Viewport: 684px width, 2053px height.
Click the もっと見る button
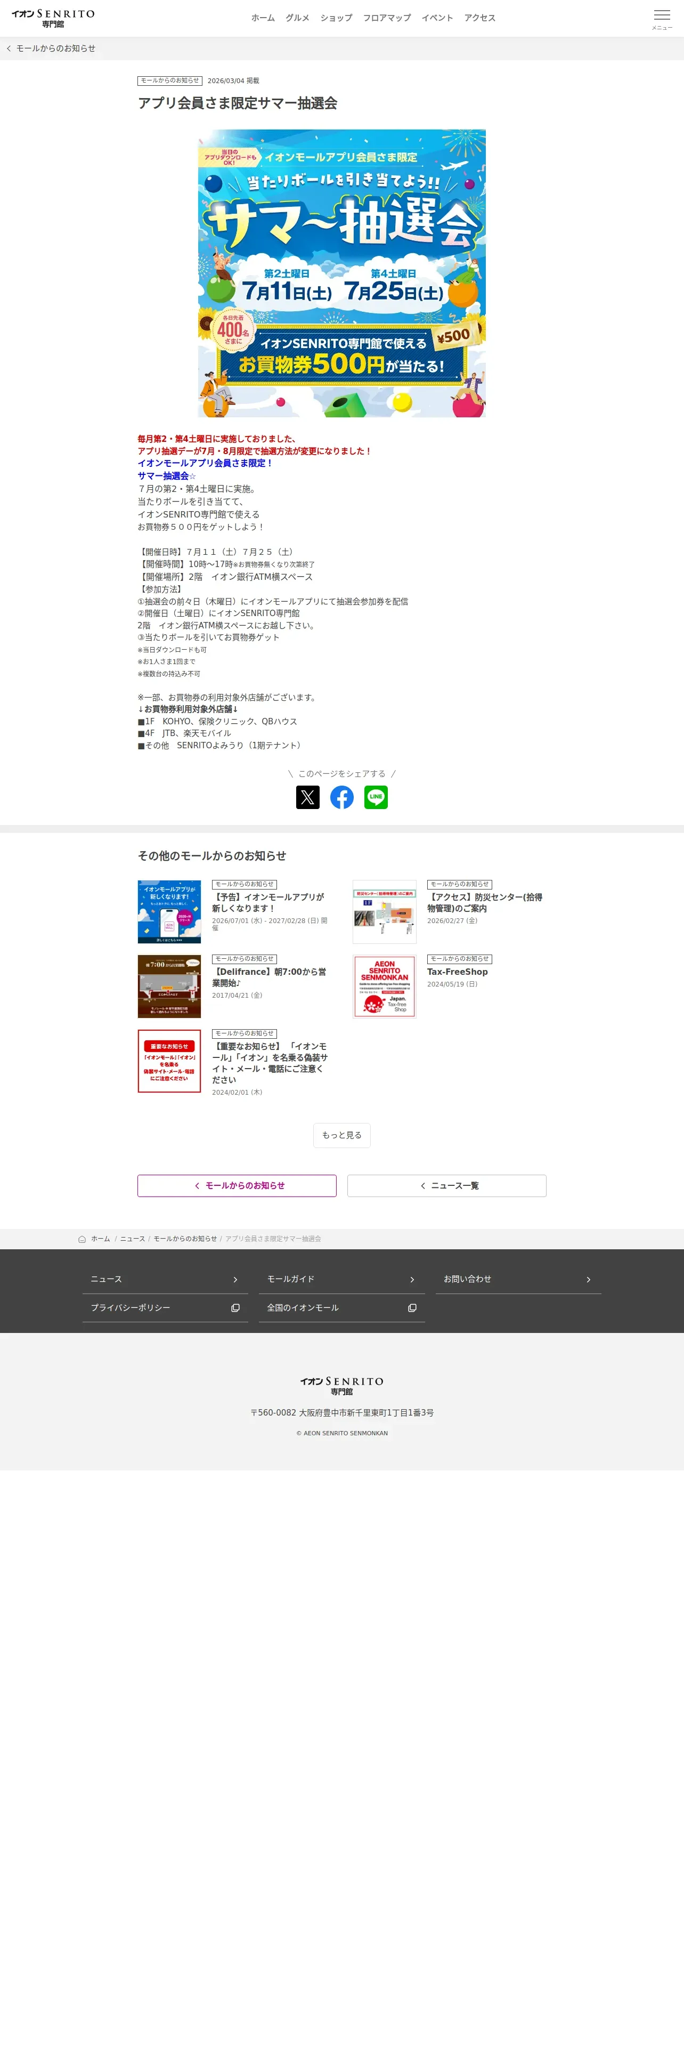click(x=341, y=1135)
